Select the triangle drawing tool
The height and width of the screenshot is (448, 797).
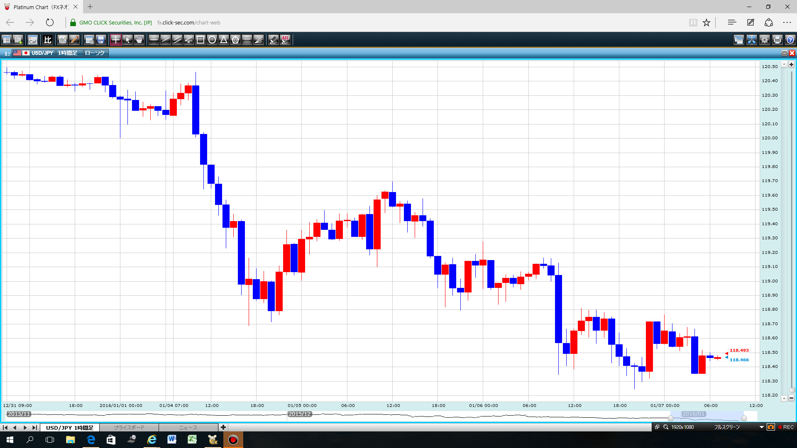[x=224, y=40]
